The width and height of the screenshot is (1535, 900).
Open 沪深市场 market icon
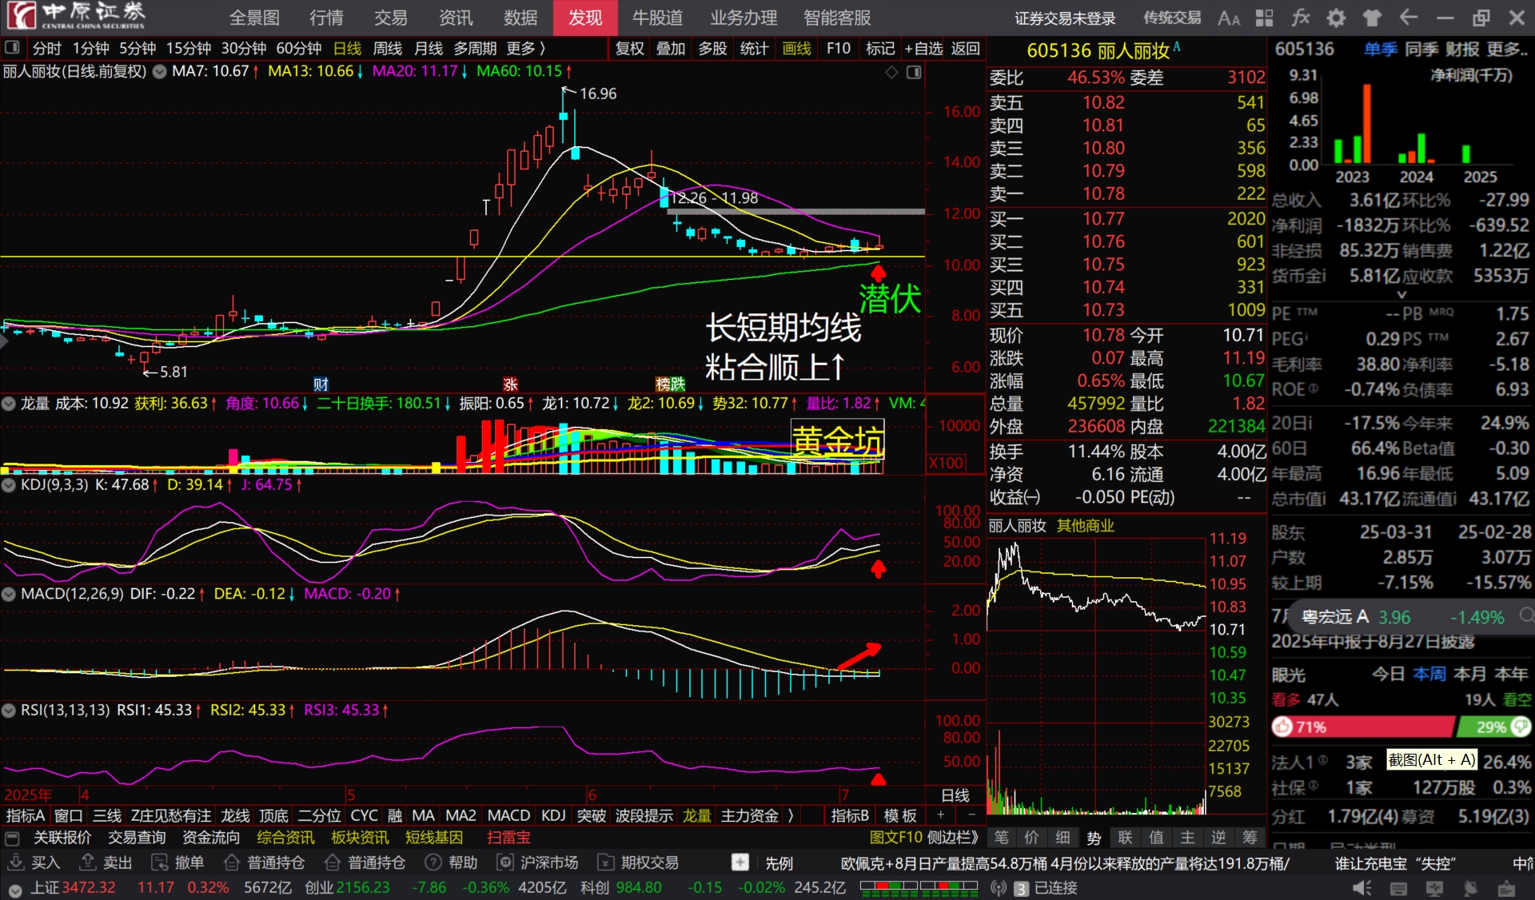[x=505, y=862]
